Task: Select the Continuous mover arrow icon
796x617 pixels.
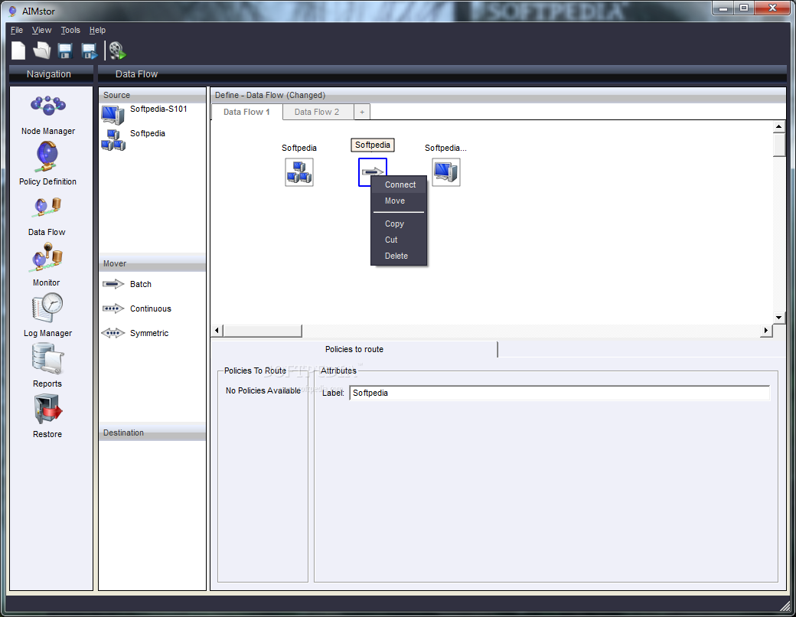Action: pyautogui.click(x=113, y=308)
